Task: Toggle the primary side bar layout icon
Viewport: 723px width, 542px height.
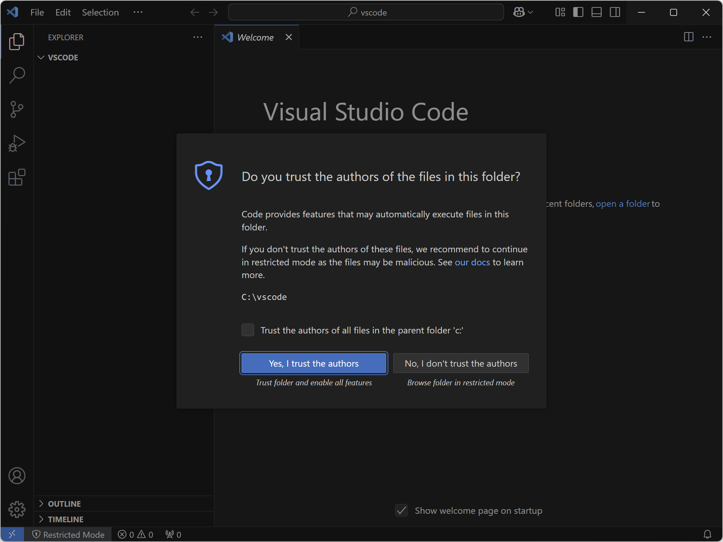Action: pyautogui.click(x=578, y=12)
